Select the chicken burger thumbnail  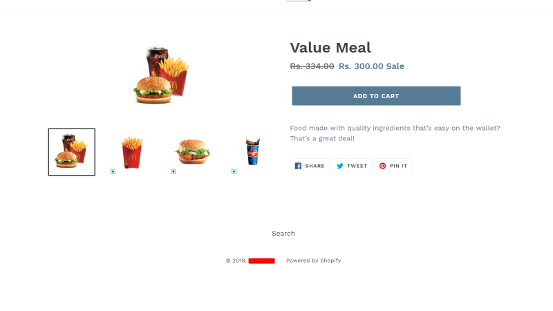(193, 152)
